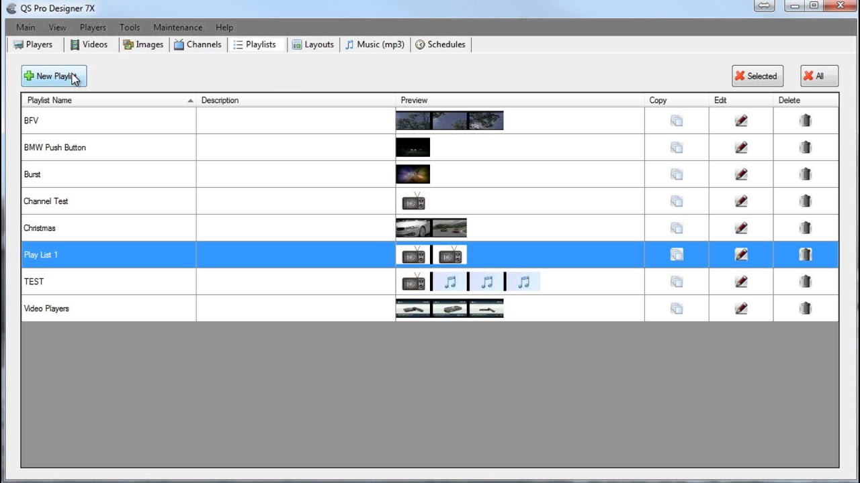Viewport: 860px width, 483px height.
Task: Copy the BMW Push Button playlist
Action: pyautogui.click(x=677, y=148)
